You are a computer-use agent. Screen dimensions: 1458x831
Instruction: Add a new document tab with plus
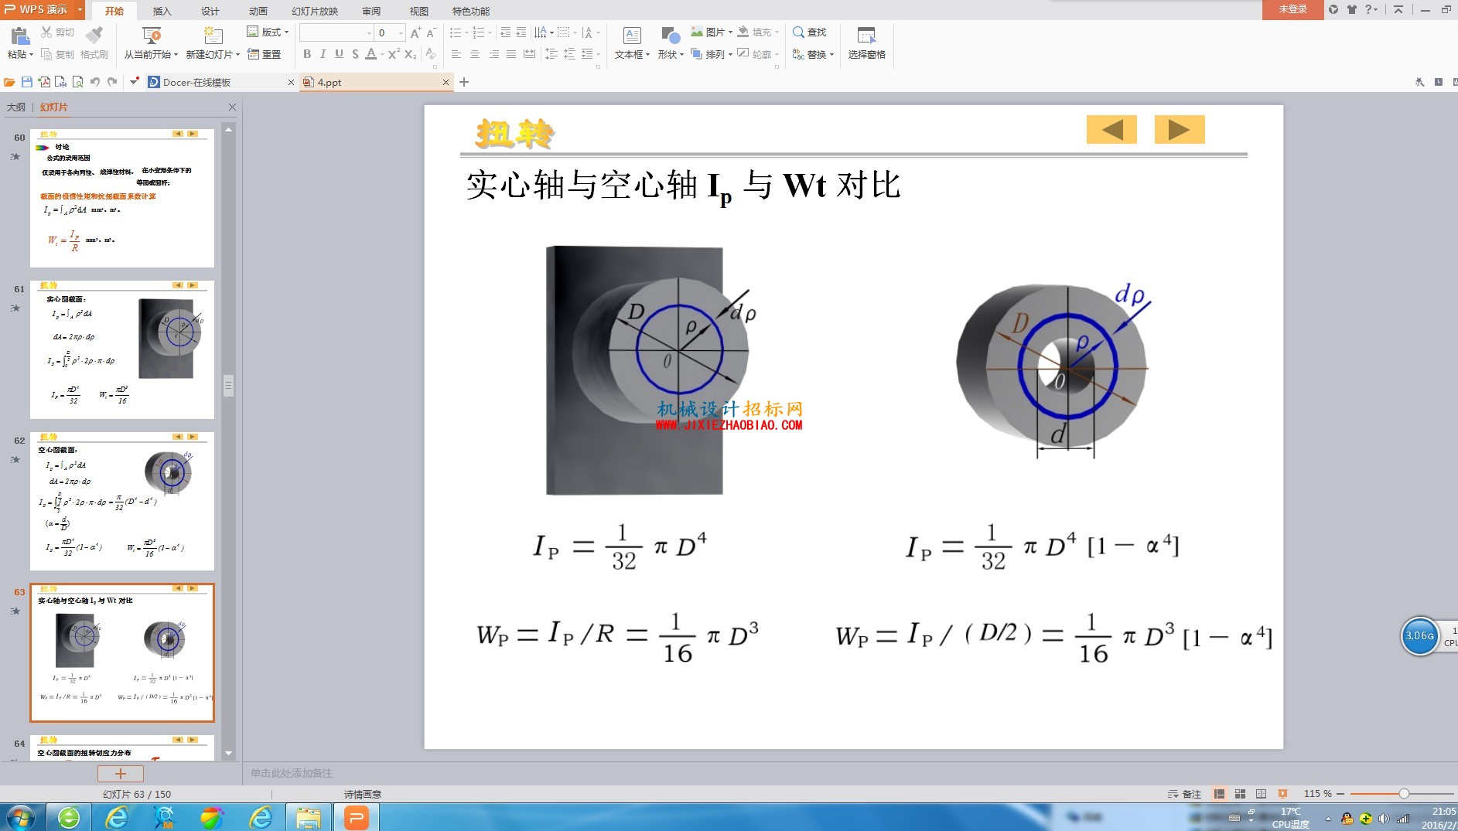click(x=464, y=82)
